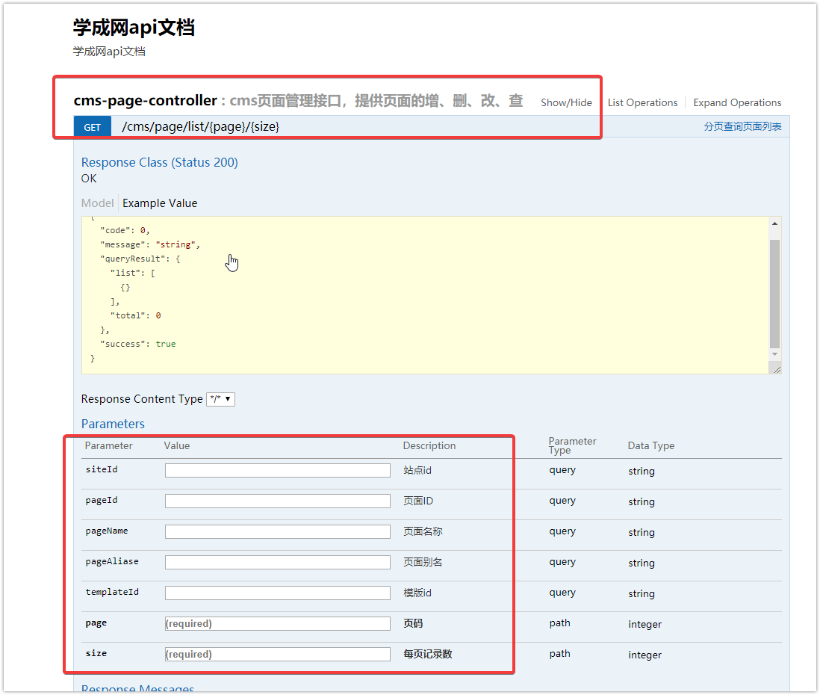Image resolution: width=820 pixels, height=695 pixels.
Task: Click the required size value input
Action: (278, 654)
